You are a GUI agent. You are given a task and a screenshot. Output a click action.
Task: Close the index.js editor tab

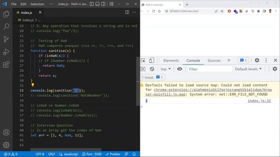(x=40, y=12)
